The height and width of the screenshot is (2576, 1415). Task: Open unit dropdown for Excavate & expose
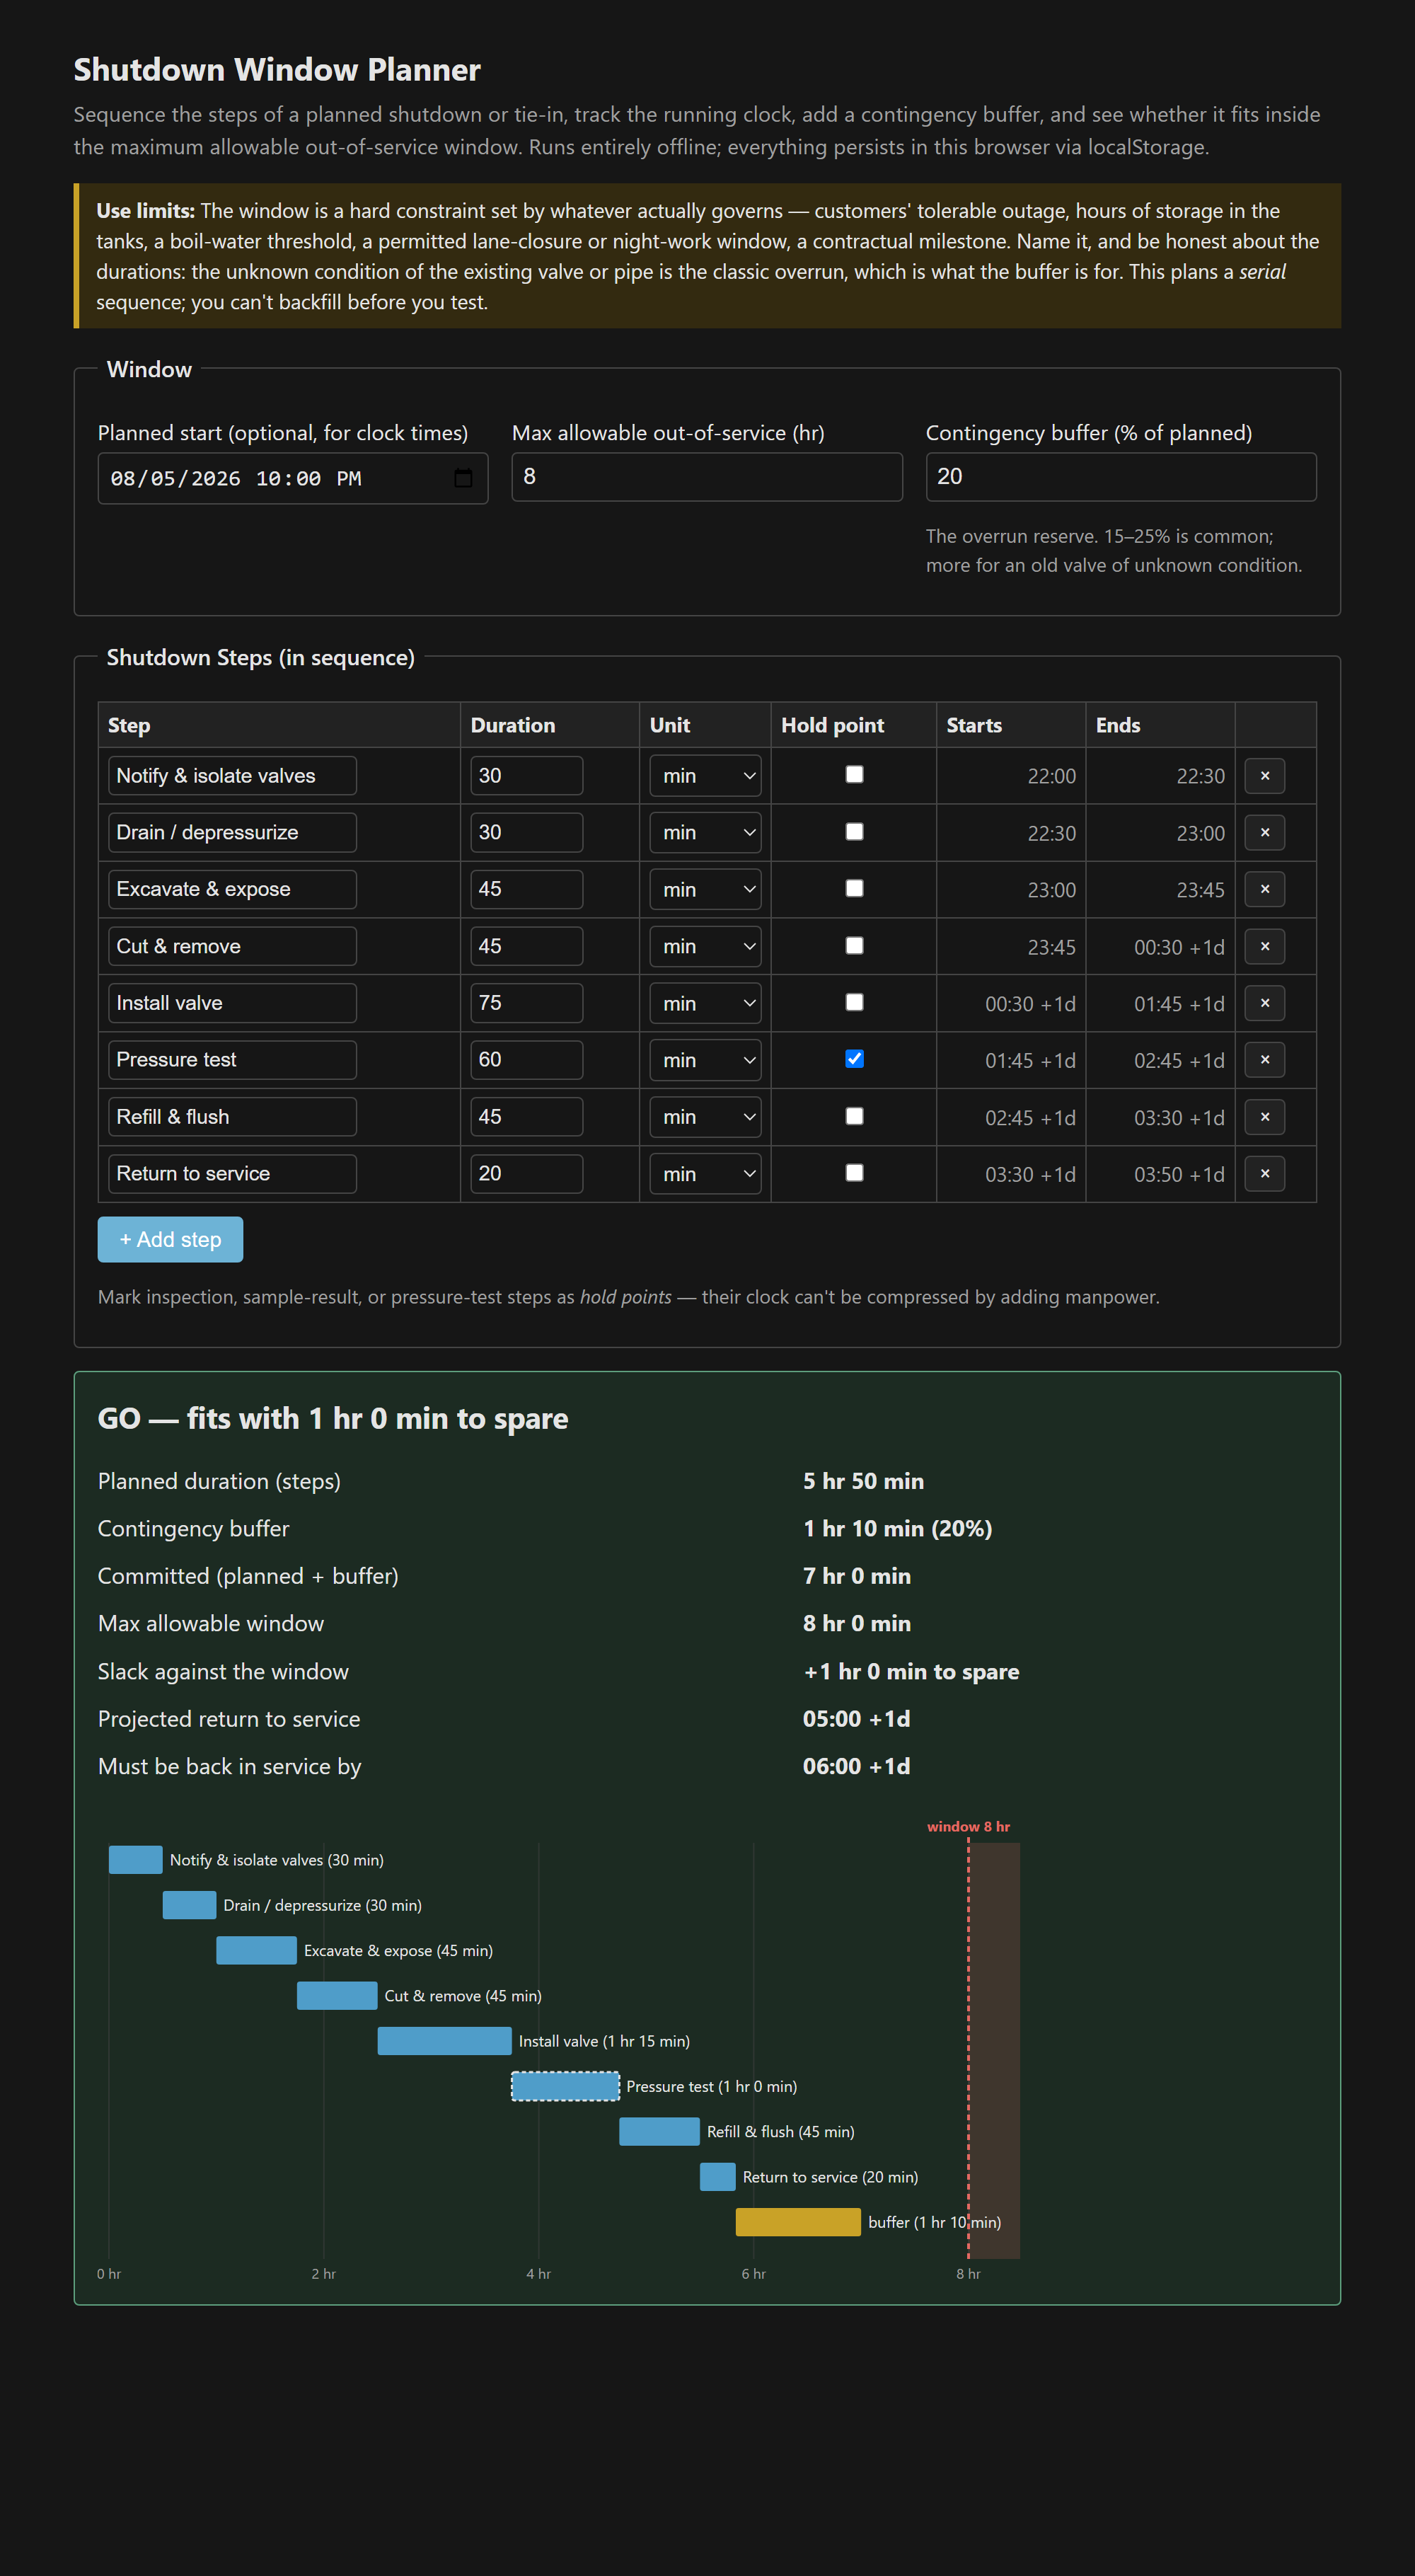[705, 889]
